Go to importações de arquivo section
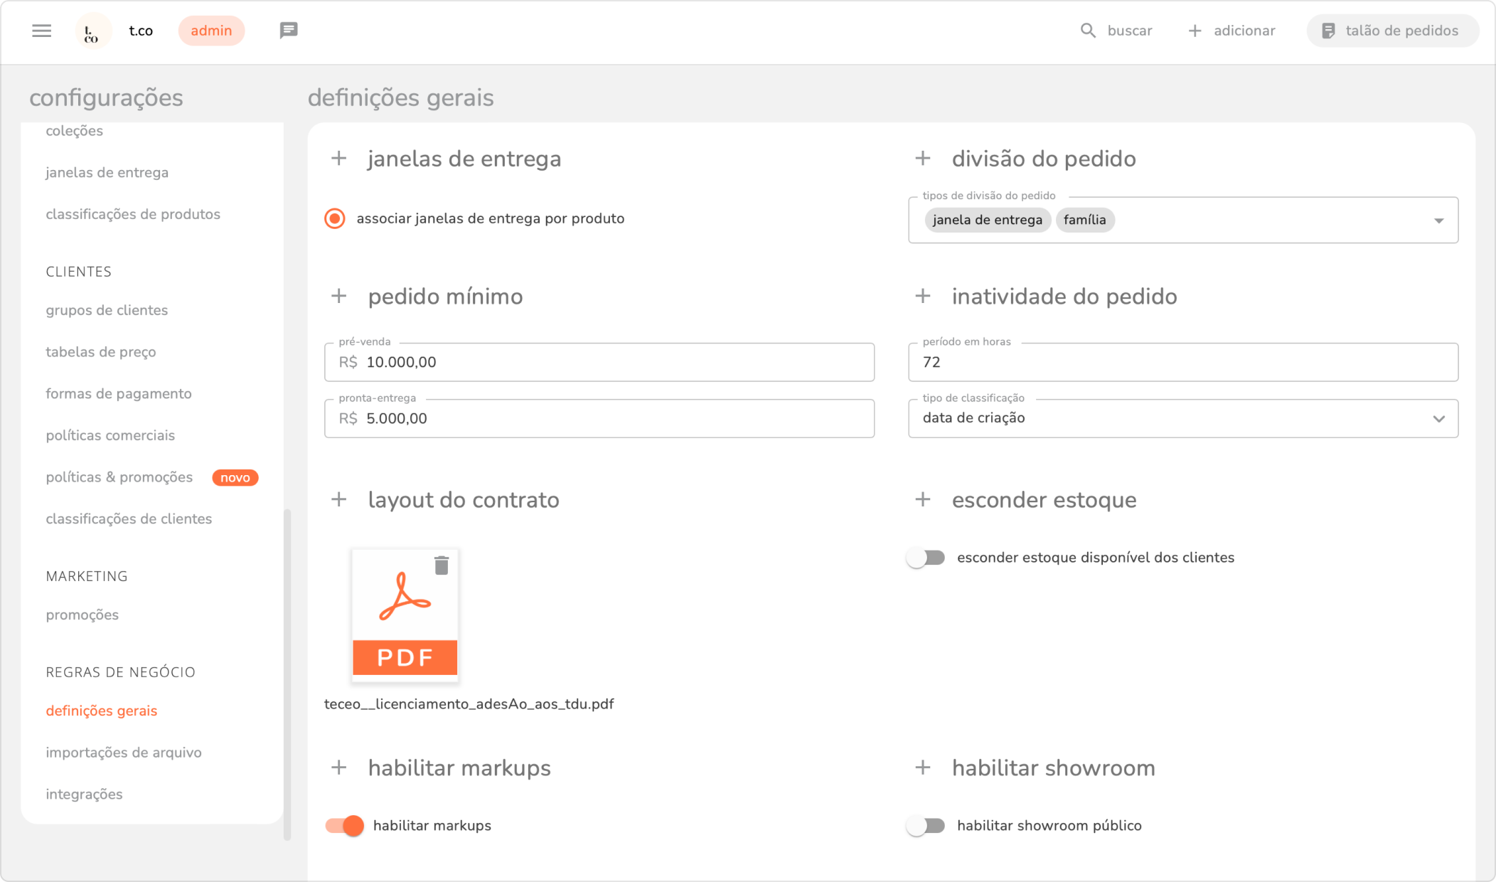The height and width of the screenshot is (882, 1496). [124, 753]
